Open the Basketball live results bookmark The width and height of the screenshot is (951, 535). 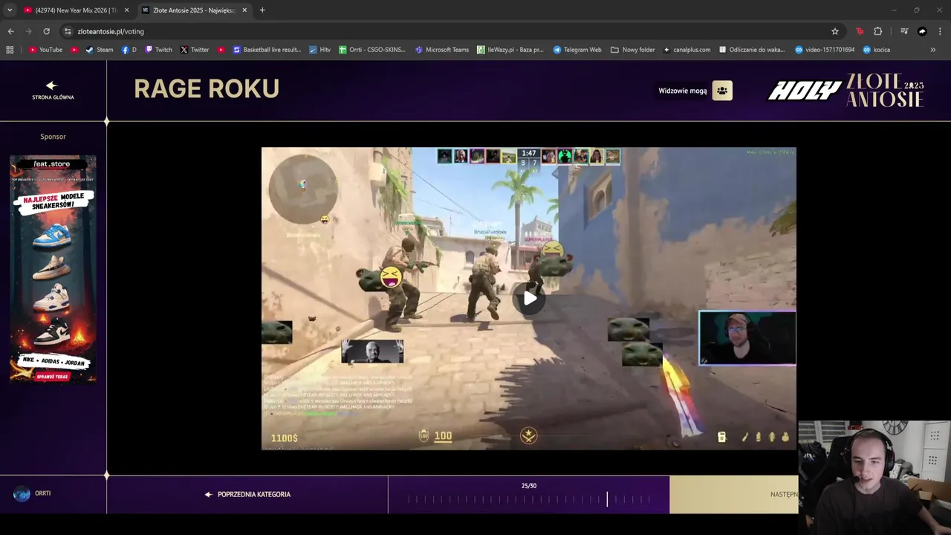[267, 50]
